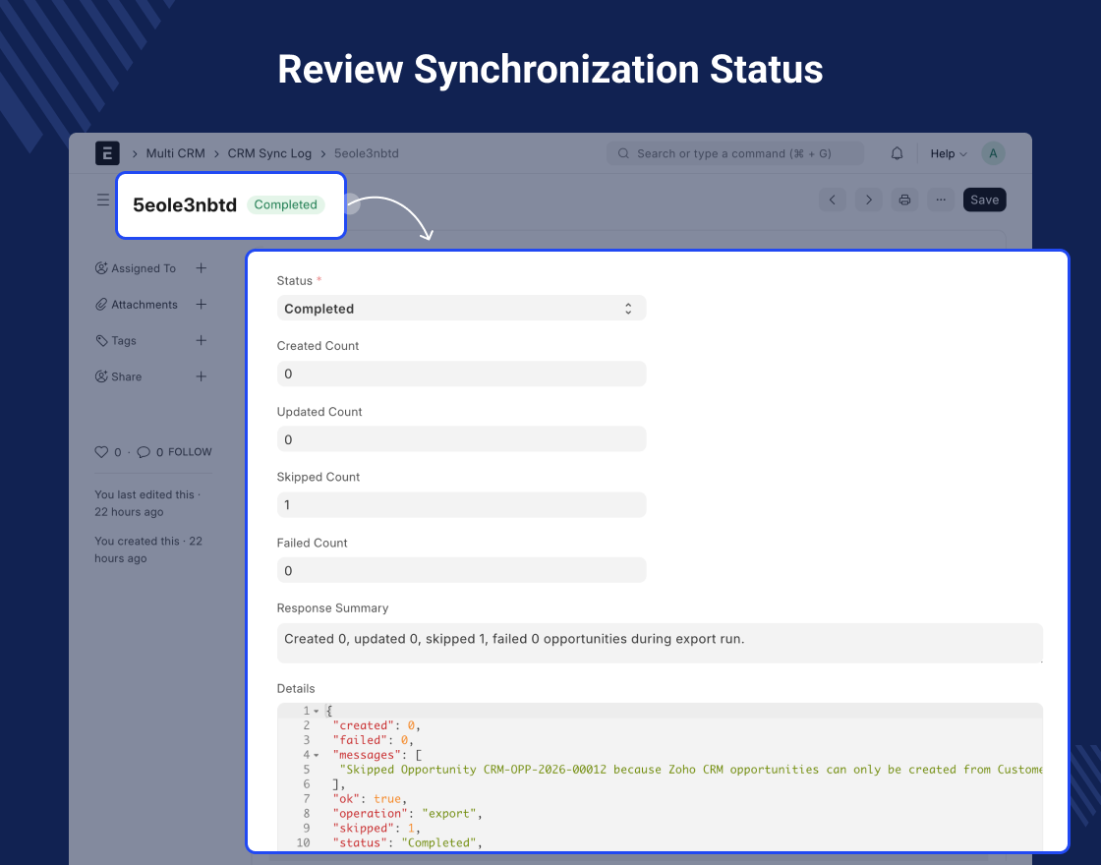Share document with plus icon

coord(201,376)
